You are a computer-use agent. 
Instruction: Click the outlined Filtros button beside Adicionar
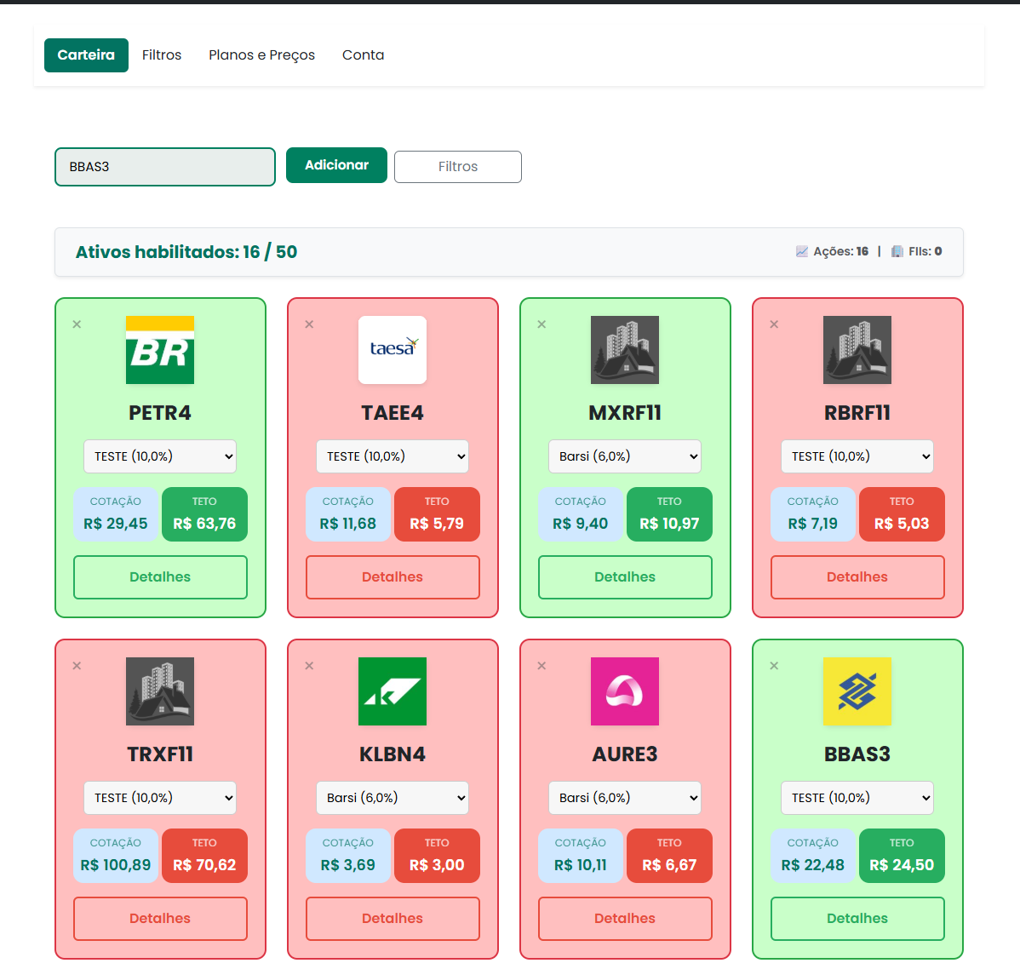tap(458, 167)
